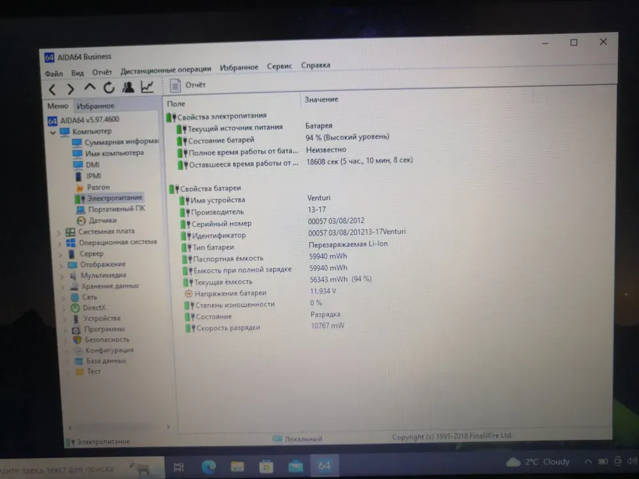Switch to the Избранное sidebar tab

click(95, 106)
